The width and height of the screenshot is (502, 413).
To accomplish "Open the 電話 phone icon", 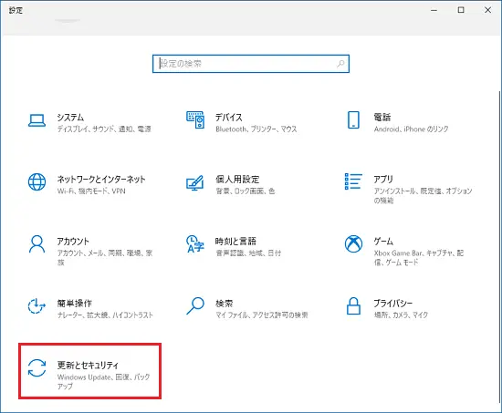I will (x=353, y=120).
